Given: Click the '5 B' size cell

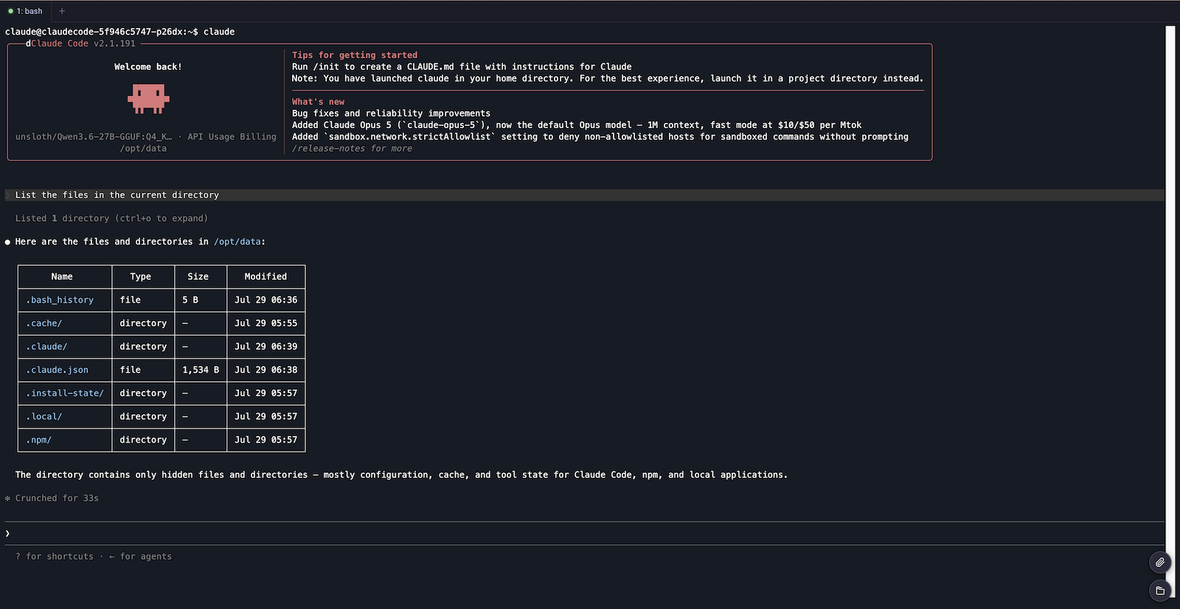Looking at the screenshot, I should 190,300.
